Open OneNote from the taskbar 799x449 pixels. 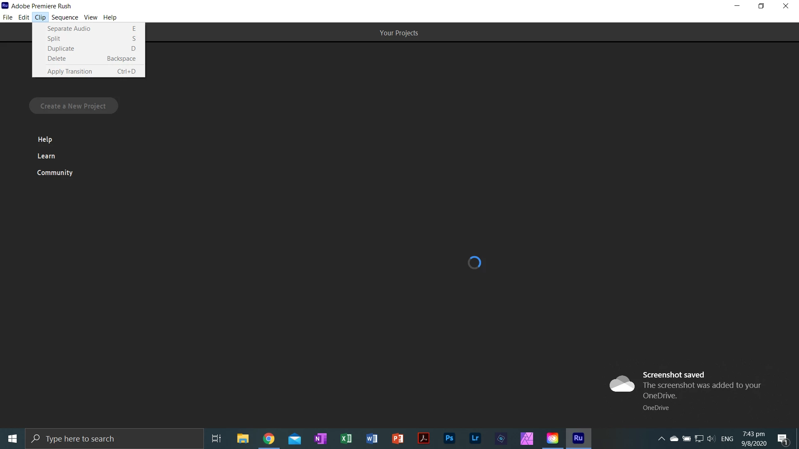coord(320,438)
